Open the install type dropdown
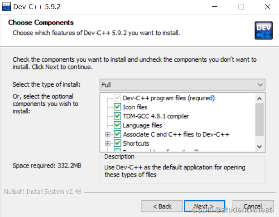The height and width of the screenshot is (217, 279). coord(182,85)
